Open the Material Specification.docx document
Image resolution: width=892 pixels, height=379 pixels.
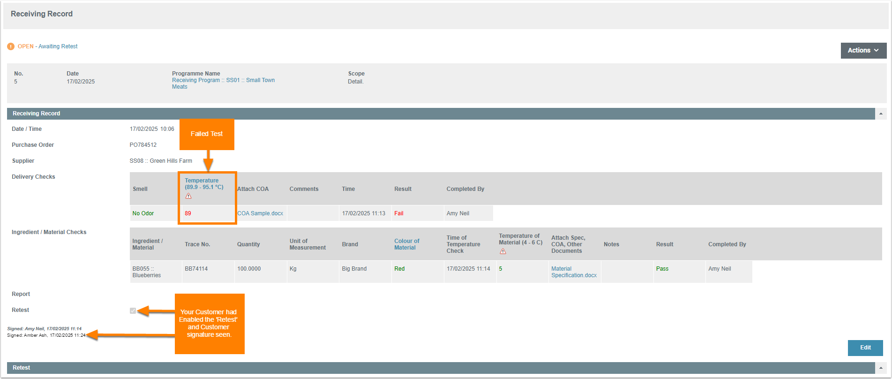click(574, 272)
